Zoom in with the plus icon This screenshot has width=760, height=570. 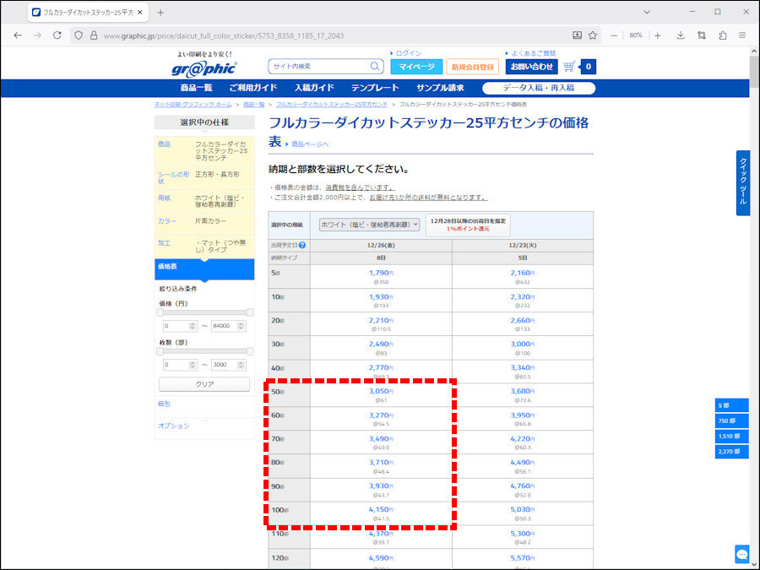pyautogui.click(x=658, y=35)
